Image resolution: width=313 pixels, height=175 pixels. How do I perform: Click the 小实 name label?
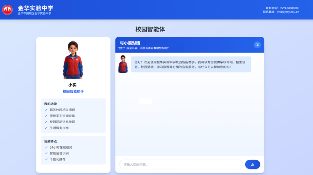click(72, 85)
